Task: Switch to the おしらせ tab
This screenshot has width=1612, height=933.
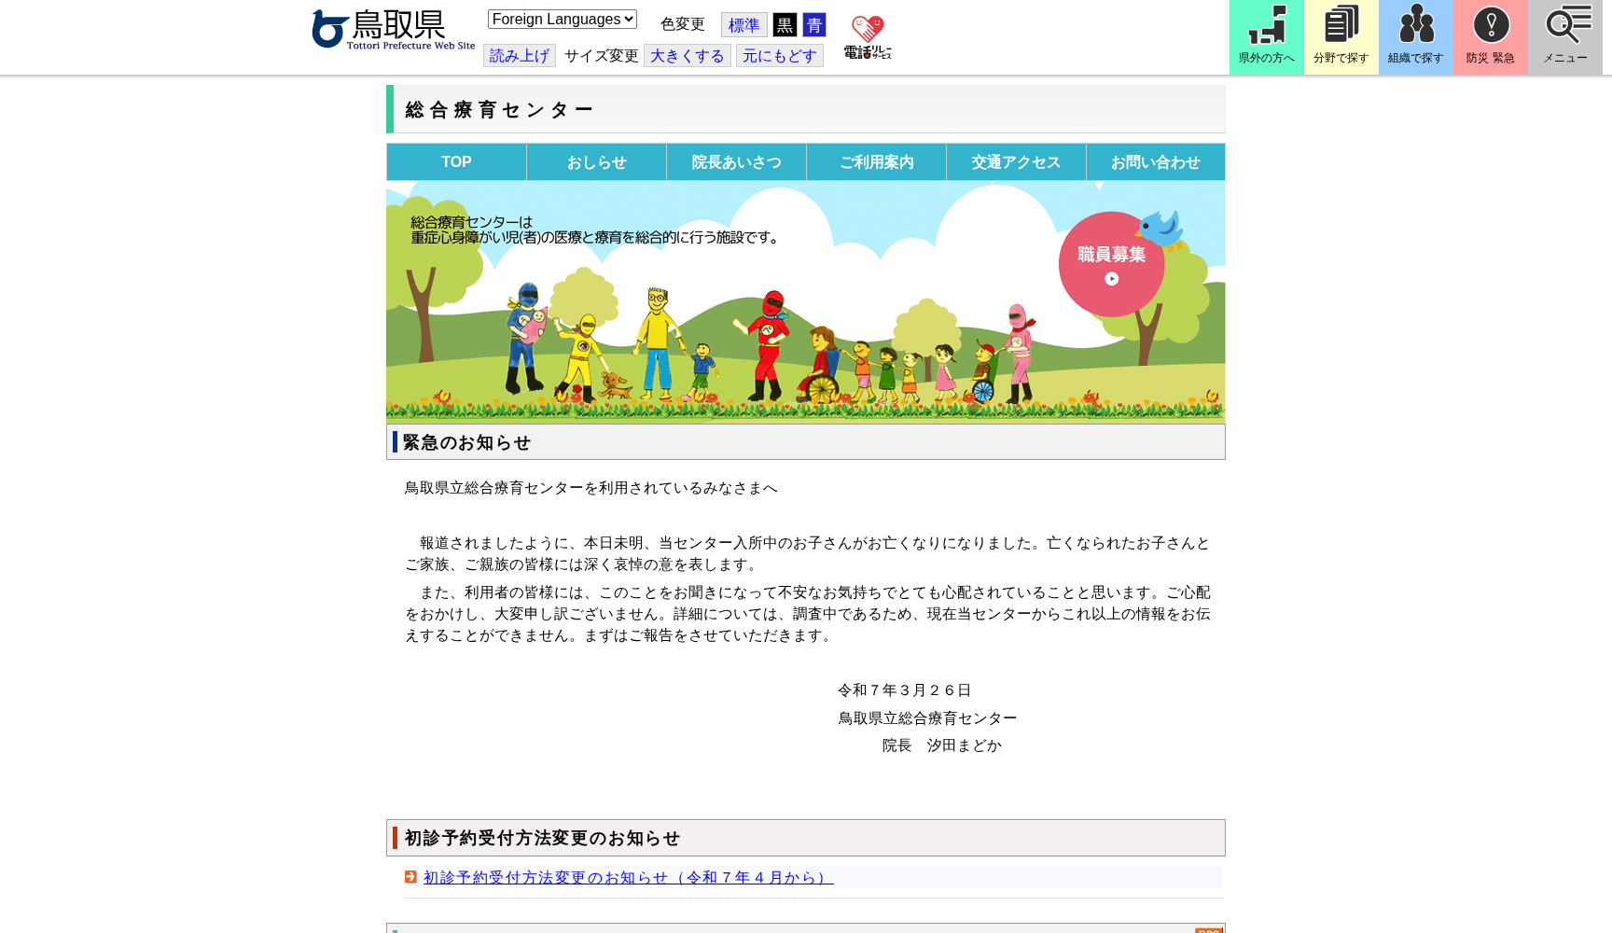Action: [x=596, y=161]
